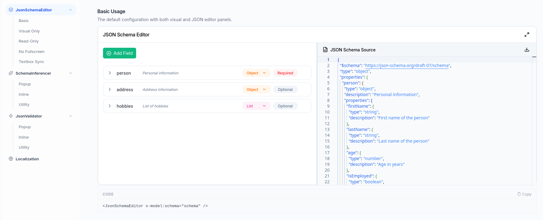Click the Localization globe icon
This screenshot has height=220, width=543.
(11, 159)
